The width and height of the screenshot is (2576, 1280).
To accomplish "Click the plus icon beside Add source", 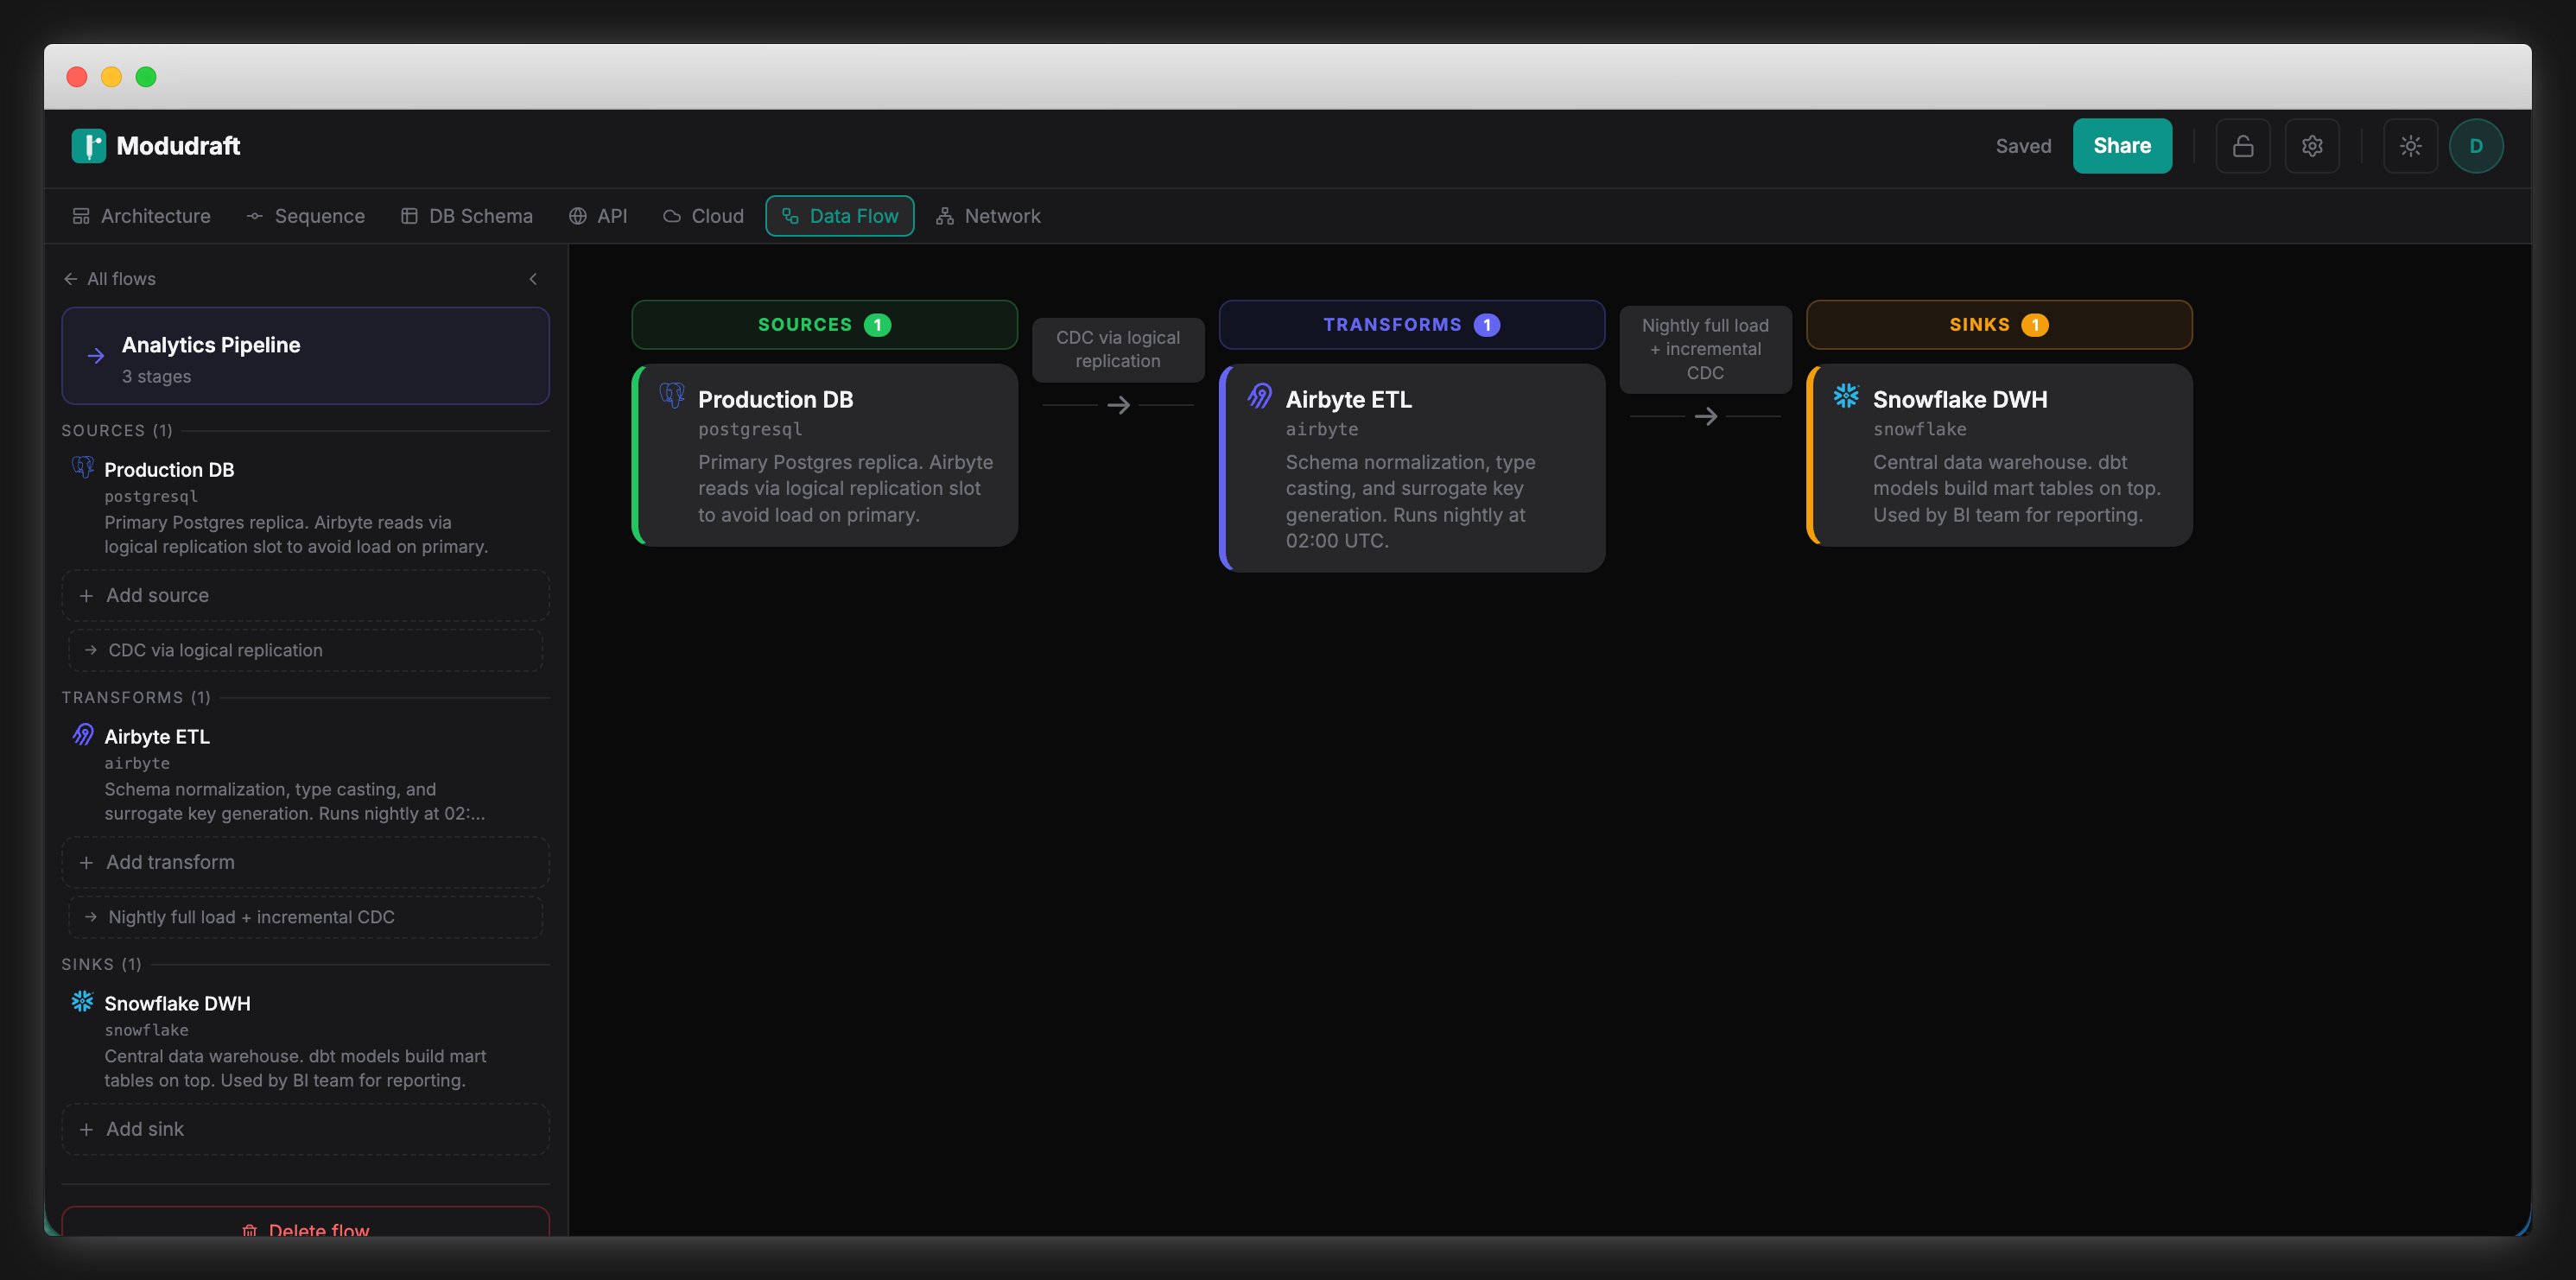I will point(86,596).
